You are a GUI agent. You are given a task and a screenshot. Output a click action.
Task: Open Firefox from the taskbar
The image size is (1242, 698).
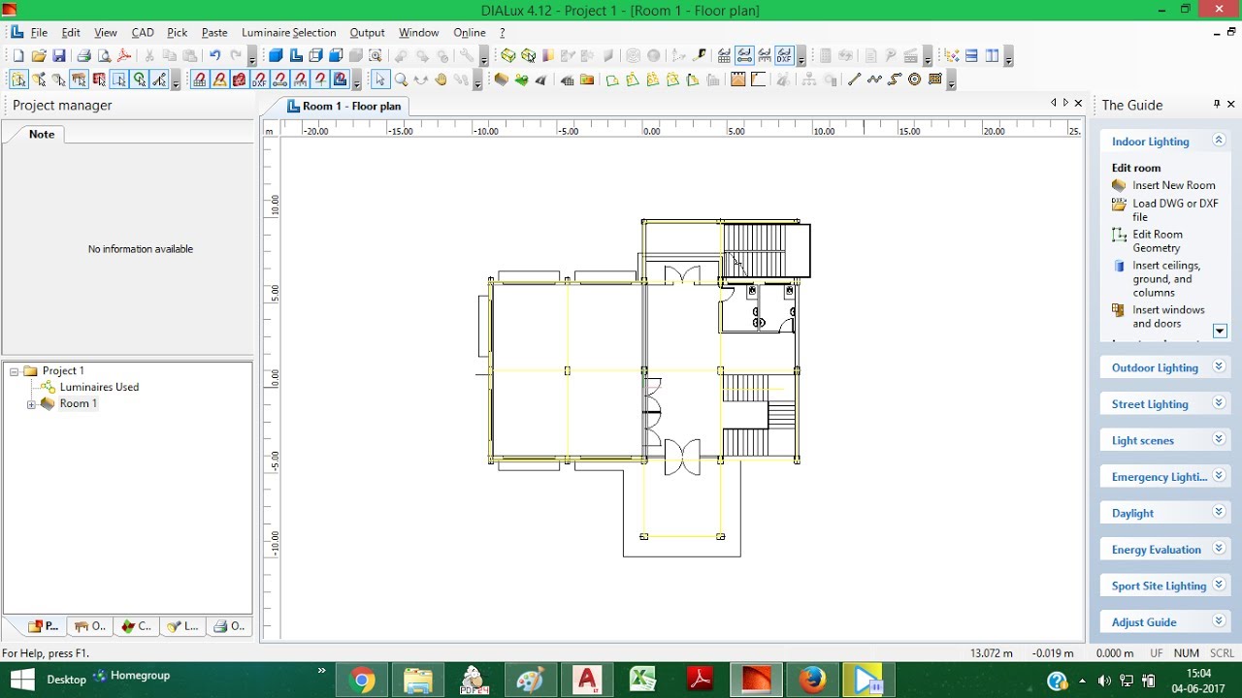click(x=812, y=680)
